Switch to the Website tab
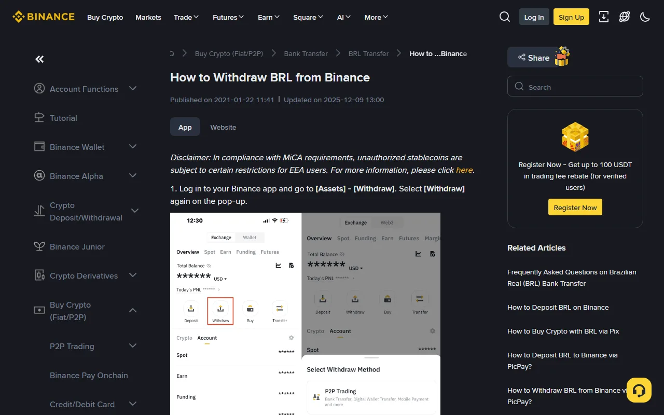 [x=223, y=127]
